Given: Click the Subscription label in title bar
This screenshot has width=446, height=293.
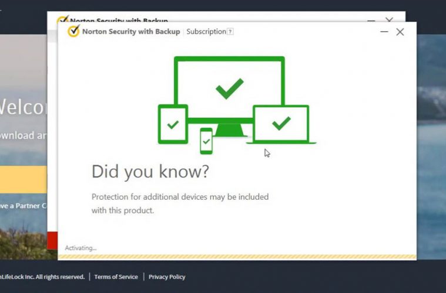Looking at the screenshot, I should click(206, 32).
